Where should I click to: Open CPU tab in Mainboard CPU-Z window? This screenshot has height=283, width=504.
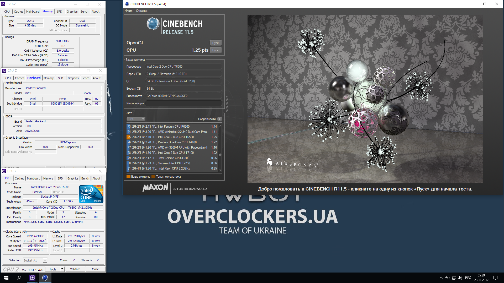pos(8,78)
